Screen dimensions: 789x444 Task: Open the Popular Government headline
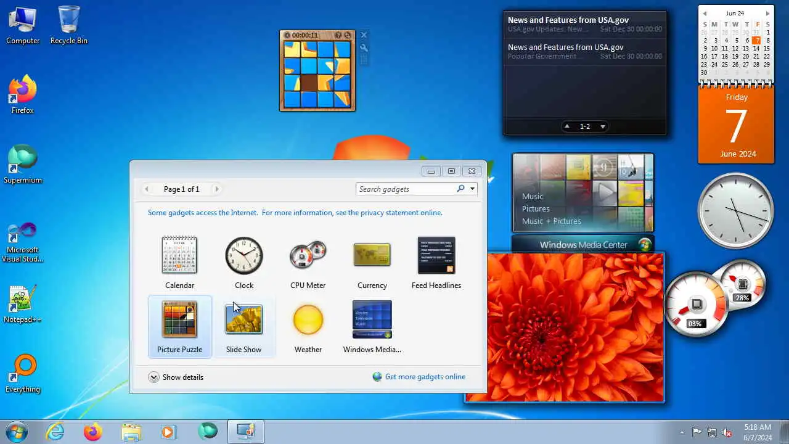(585, 52)
